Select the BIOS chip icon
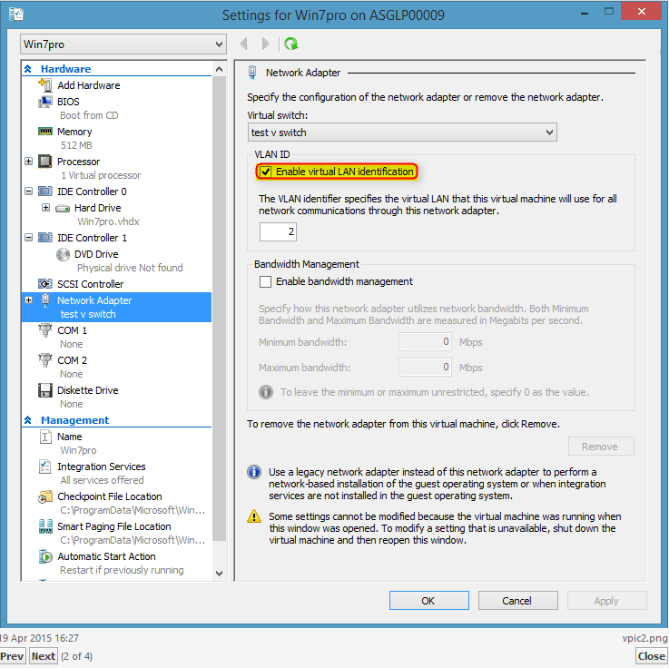Image resolution: width=669 pixels, height=668 pixels. (x=44, y=102)
